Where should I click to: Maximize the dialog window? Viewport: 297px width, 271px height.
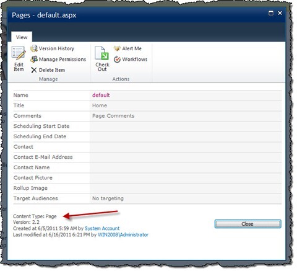click(271, 13)
